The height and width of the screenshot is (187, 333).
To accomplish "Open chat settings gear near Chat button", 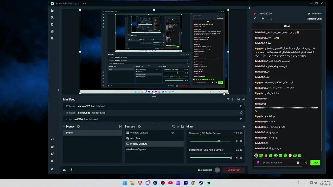I will 306,163.
